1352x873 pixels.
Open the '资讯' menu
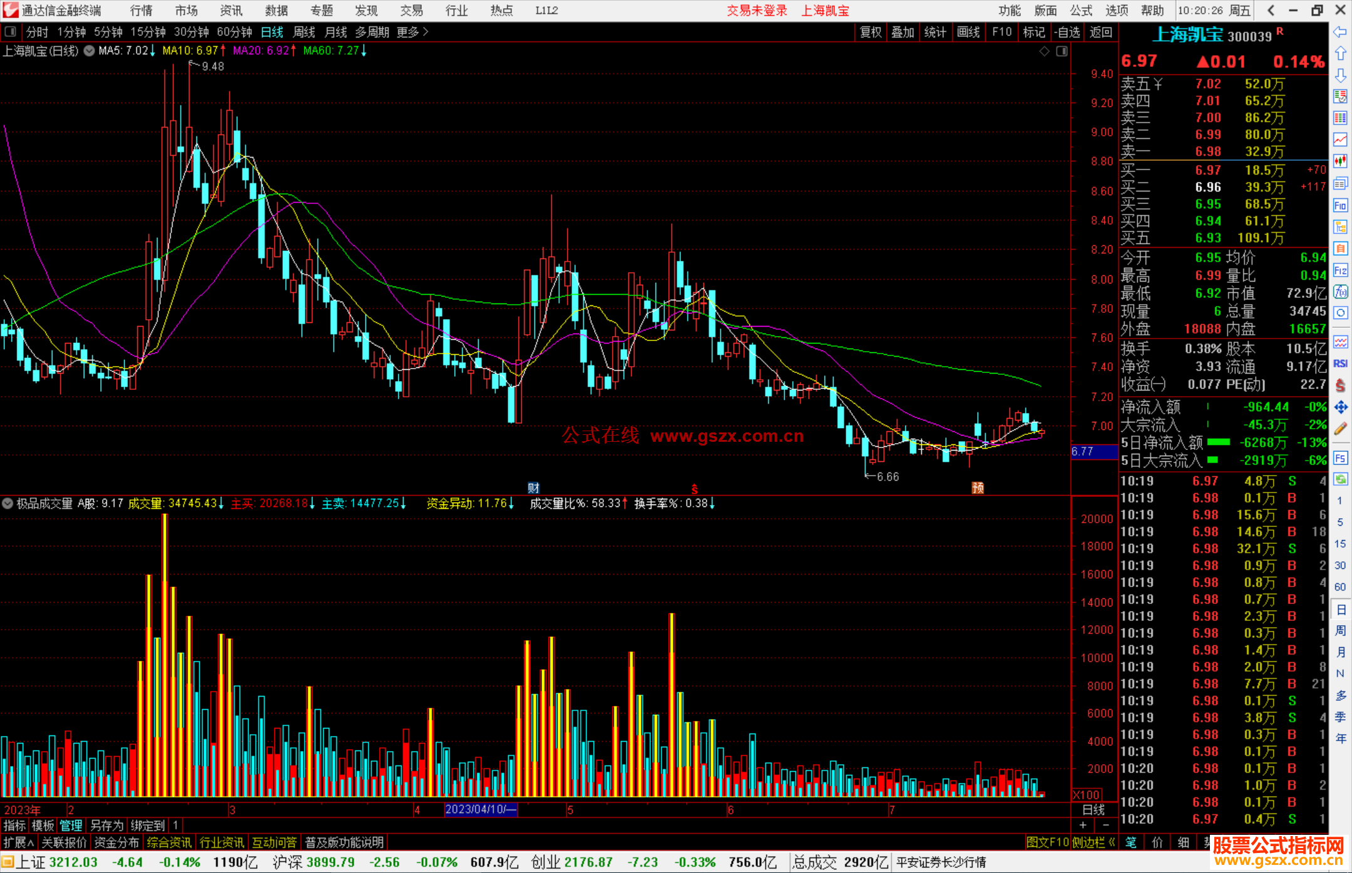[231, 11]
